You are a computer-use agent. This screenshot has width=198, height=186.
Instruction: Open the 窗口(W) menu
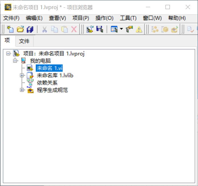(152, 18)
